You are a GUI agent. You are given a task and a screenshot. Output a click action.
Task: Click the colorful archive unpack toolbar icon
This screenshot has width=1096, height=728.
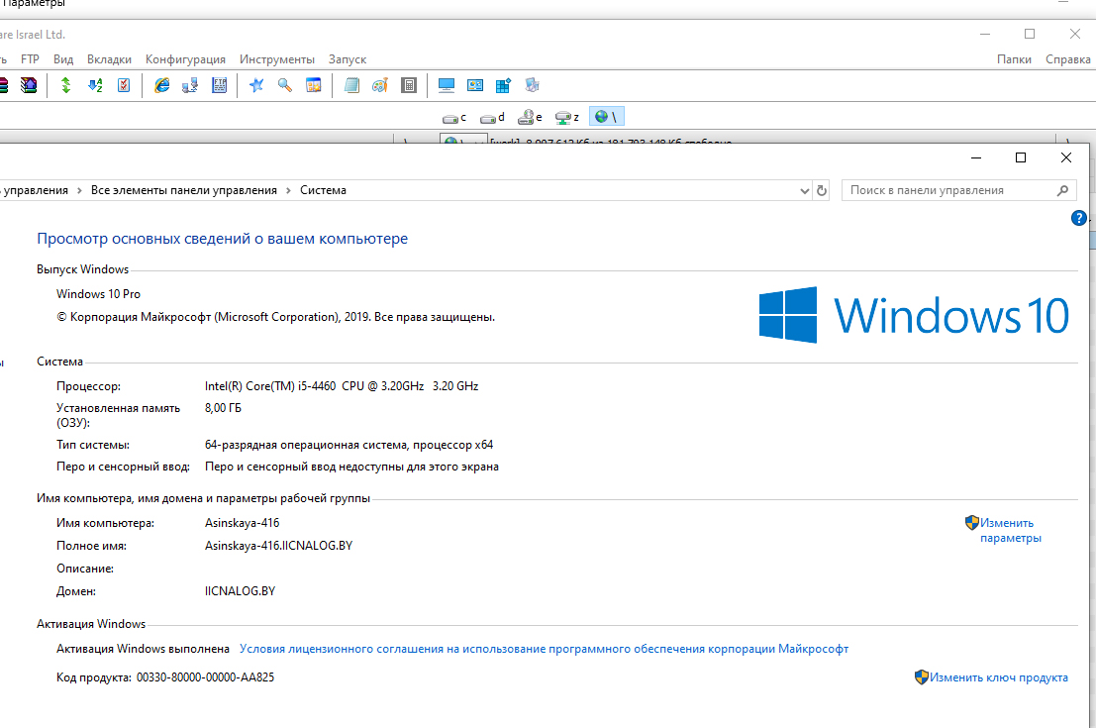click(x=28, y=85)
